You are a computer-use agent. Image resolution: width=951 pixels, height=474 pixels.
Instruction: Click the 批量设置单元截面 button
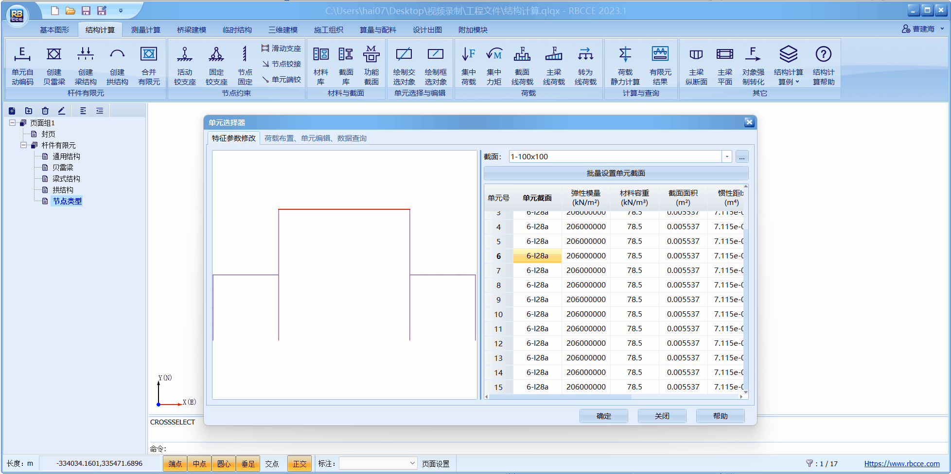pos(616,173)
